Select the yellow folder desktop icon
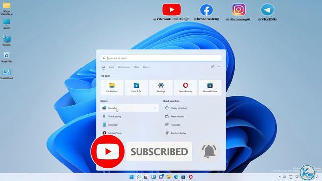The width and height of the screenshot is (322, 181). (x=7, y=9)
